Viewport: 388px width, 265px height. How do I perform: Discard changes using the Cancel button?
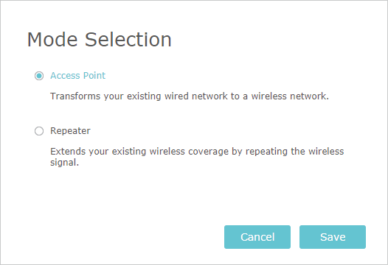point(257,237)
